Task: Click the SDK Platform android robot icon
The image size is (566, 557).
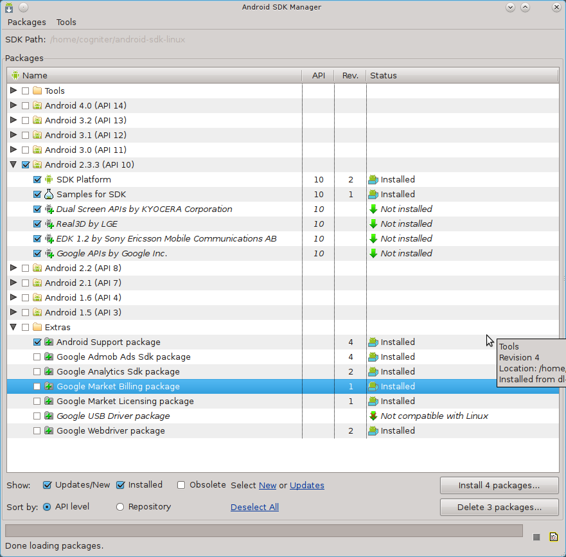Action: (49, 179)
